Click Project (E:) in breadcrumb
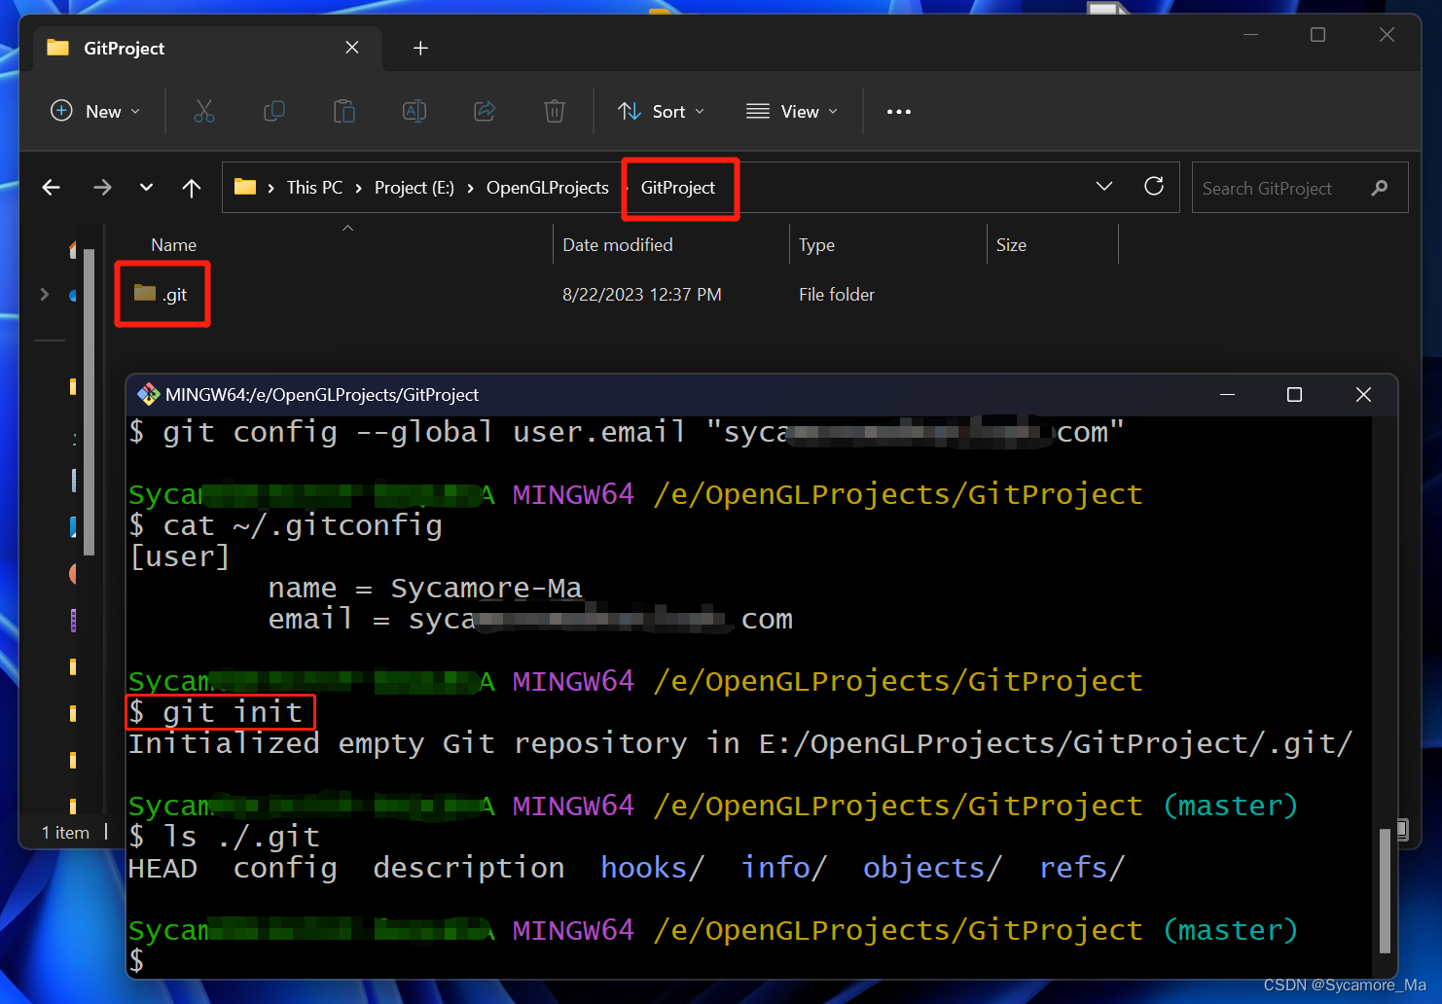Viewport: 1442px width, 1004px height. (415, 188)
